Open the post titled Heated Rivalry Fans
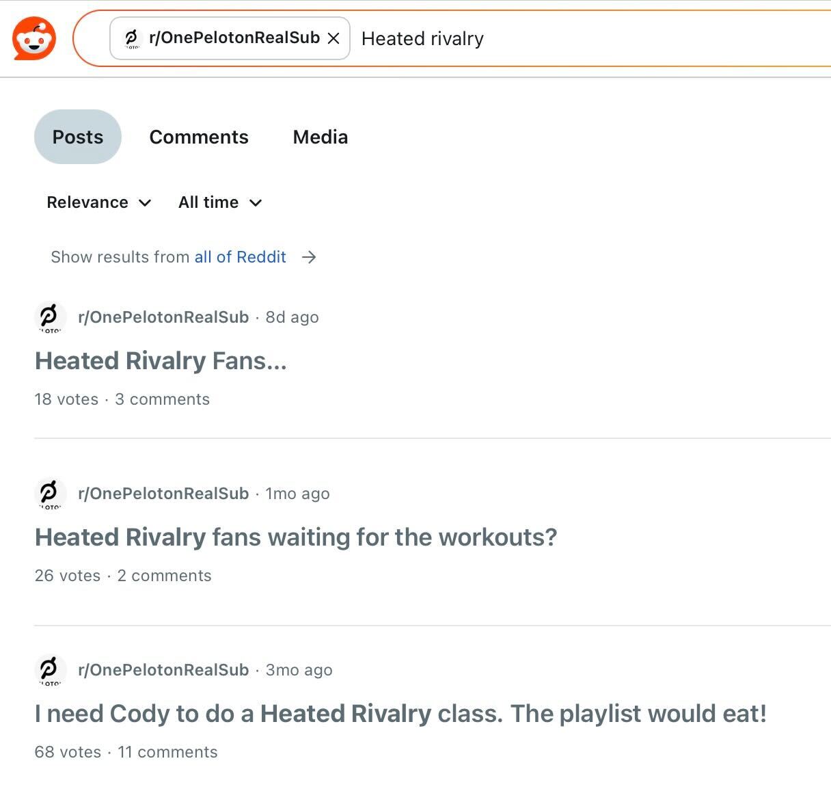 point(161,360)
